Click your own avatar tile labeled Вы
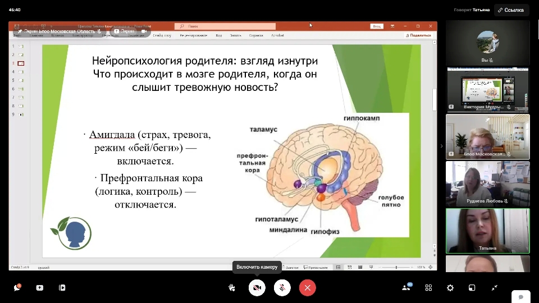This screenshot has height=303, width=539. point(487,43)
